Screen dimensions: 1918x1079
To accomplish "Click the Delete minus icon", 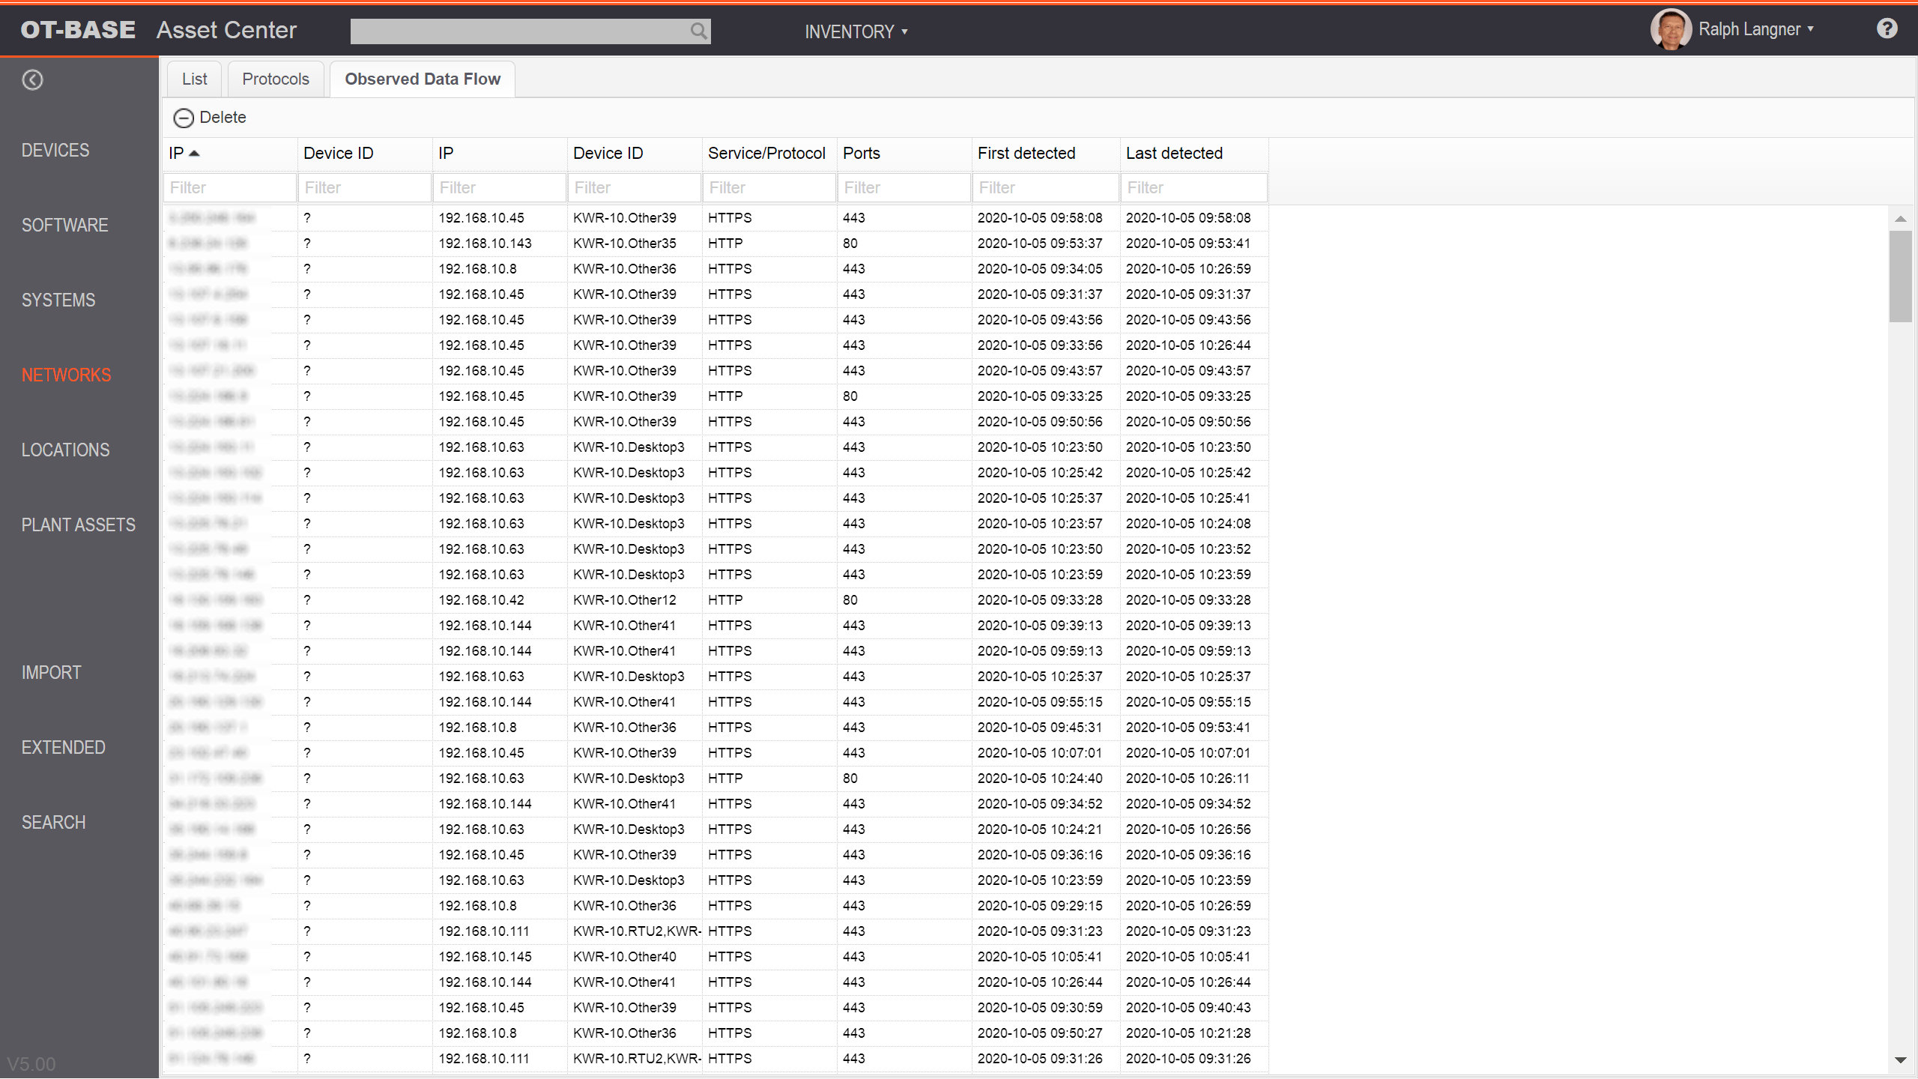I will pos(184,118).
